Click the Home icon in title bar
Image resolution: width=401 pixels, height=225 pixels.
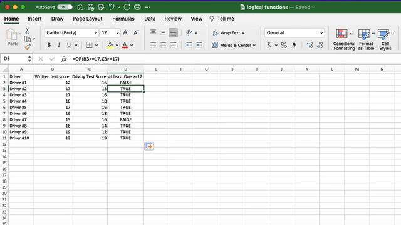coord(80,7)
